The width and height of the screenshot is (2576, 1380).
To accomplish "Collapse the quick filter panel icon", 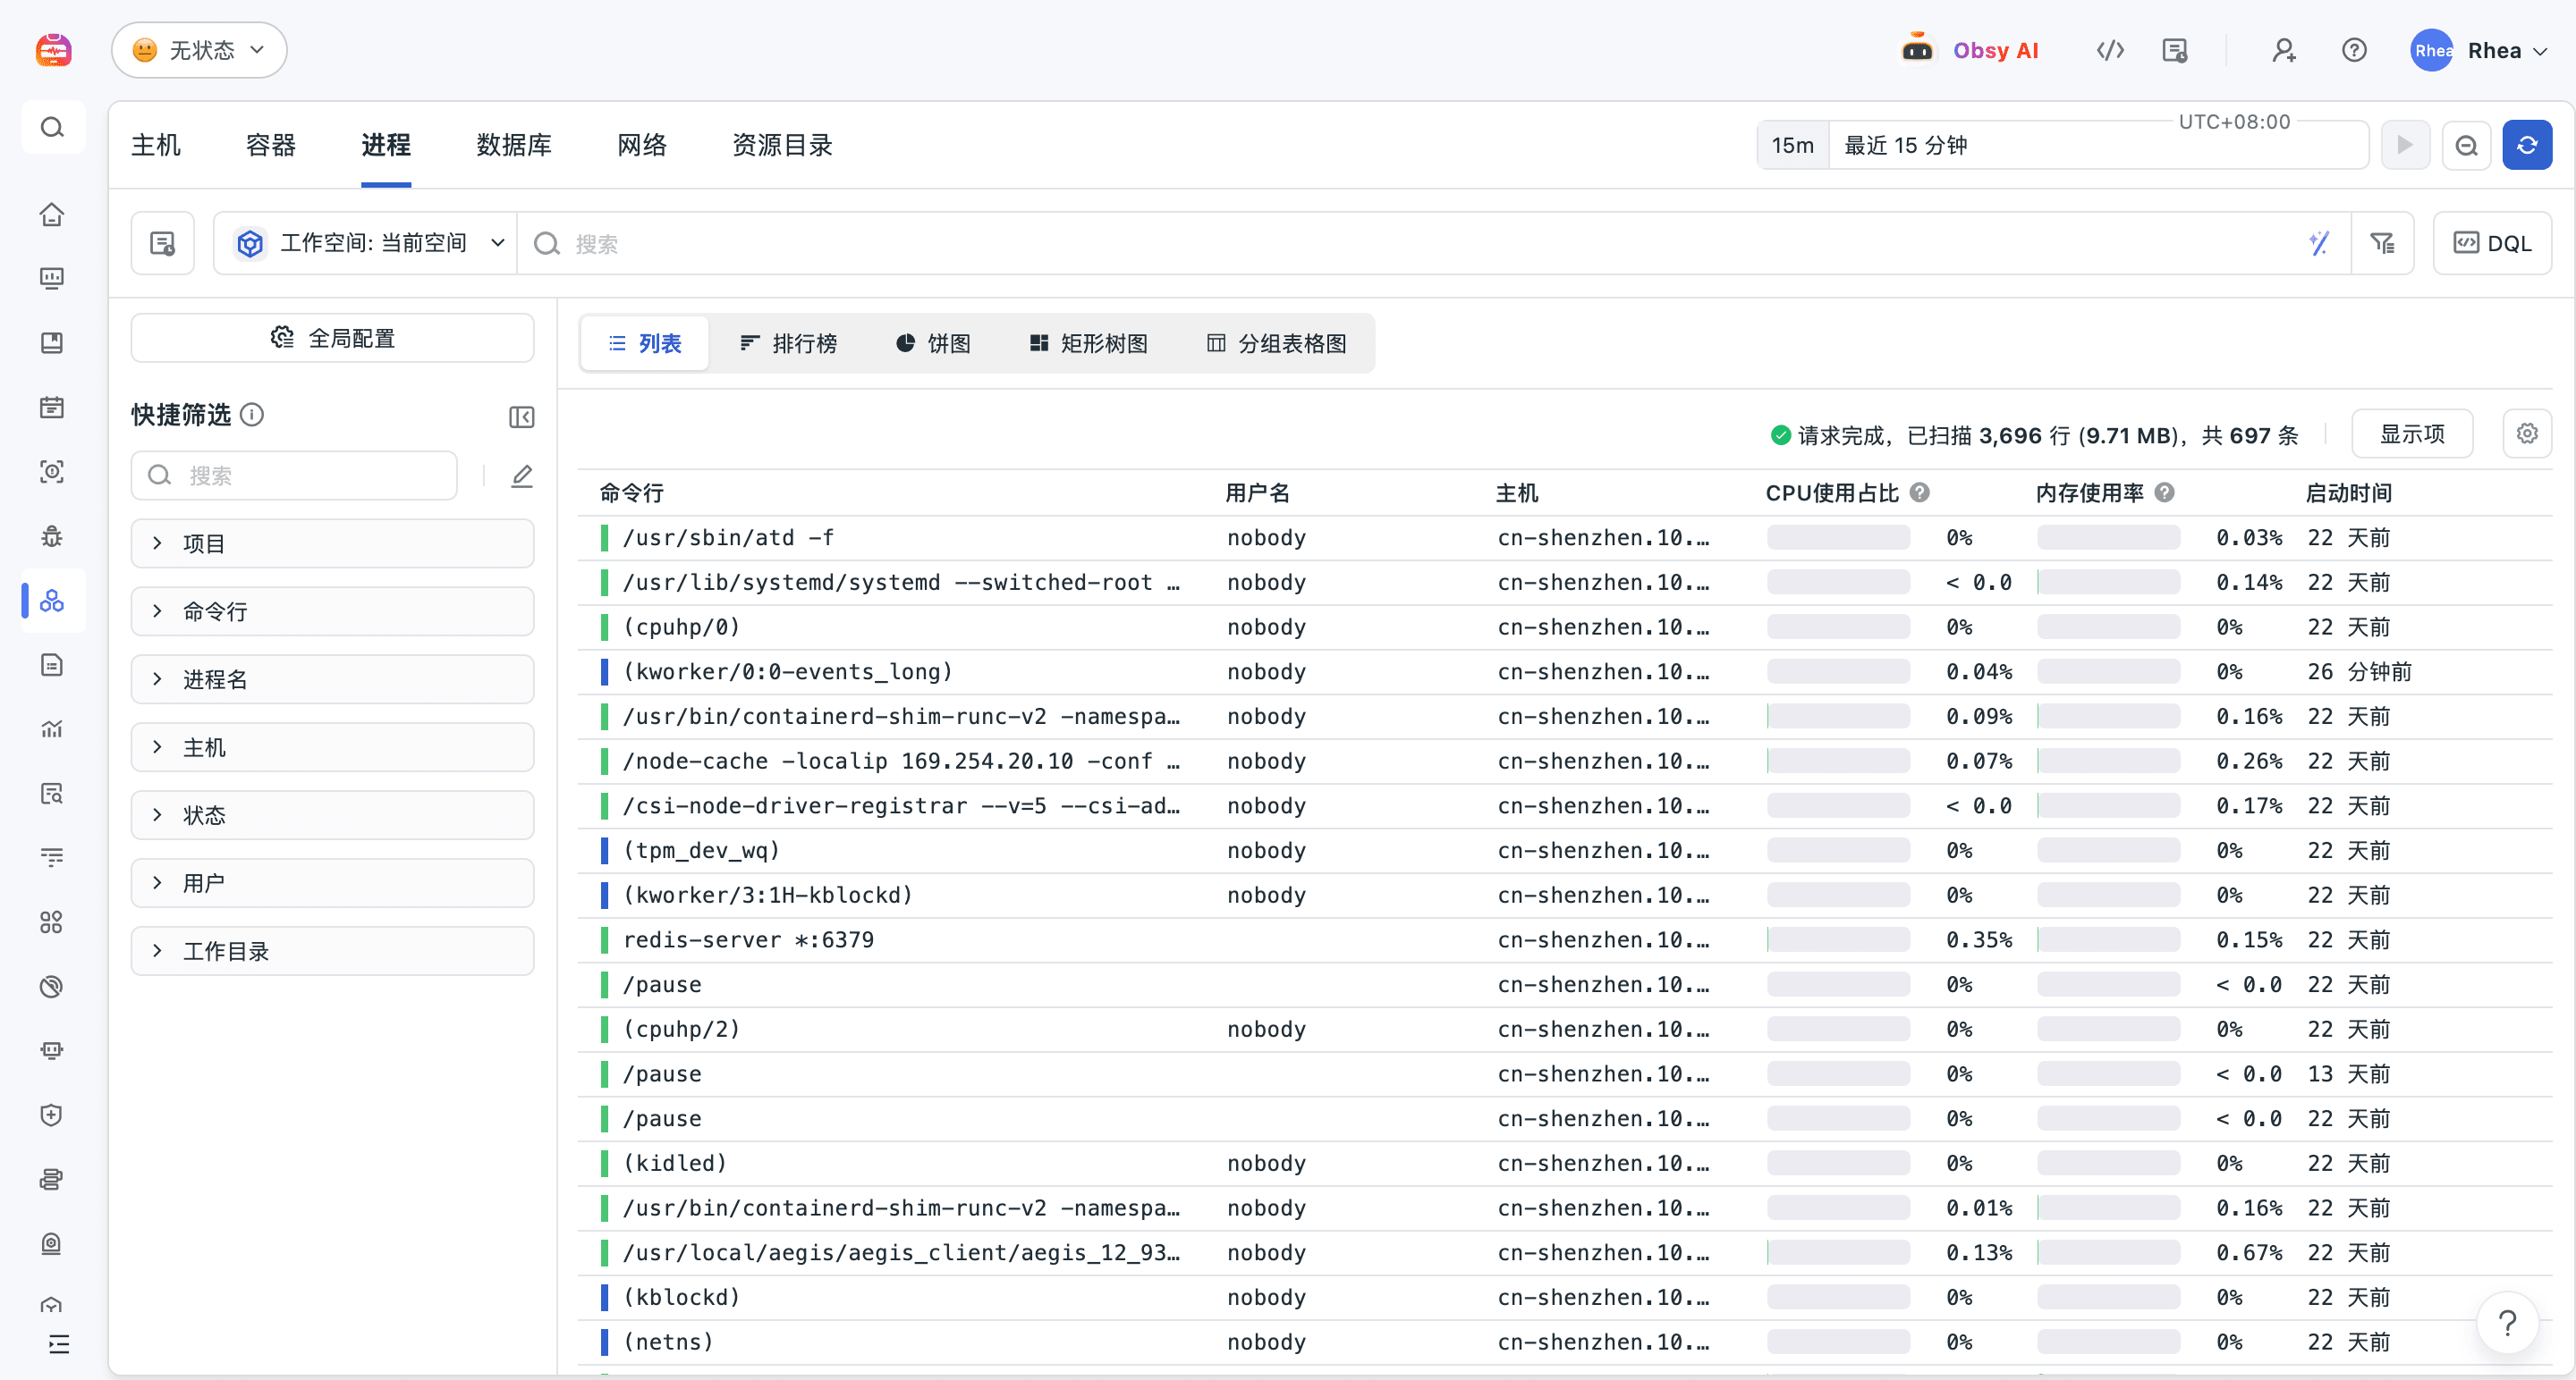I will [521, 417].
